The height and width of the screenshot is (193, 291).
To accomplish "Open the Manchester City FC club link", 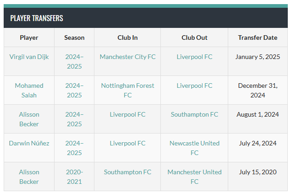I will click(x=127, y=57).
